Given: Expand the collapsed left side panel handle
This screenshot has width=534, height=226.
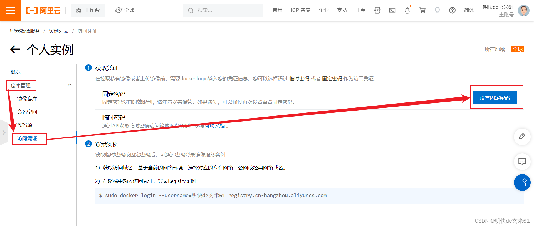Looking at the screenshot, I should [4, 133].
